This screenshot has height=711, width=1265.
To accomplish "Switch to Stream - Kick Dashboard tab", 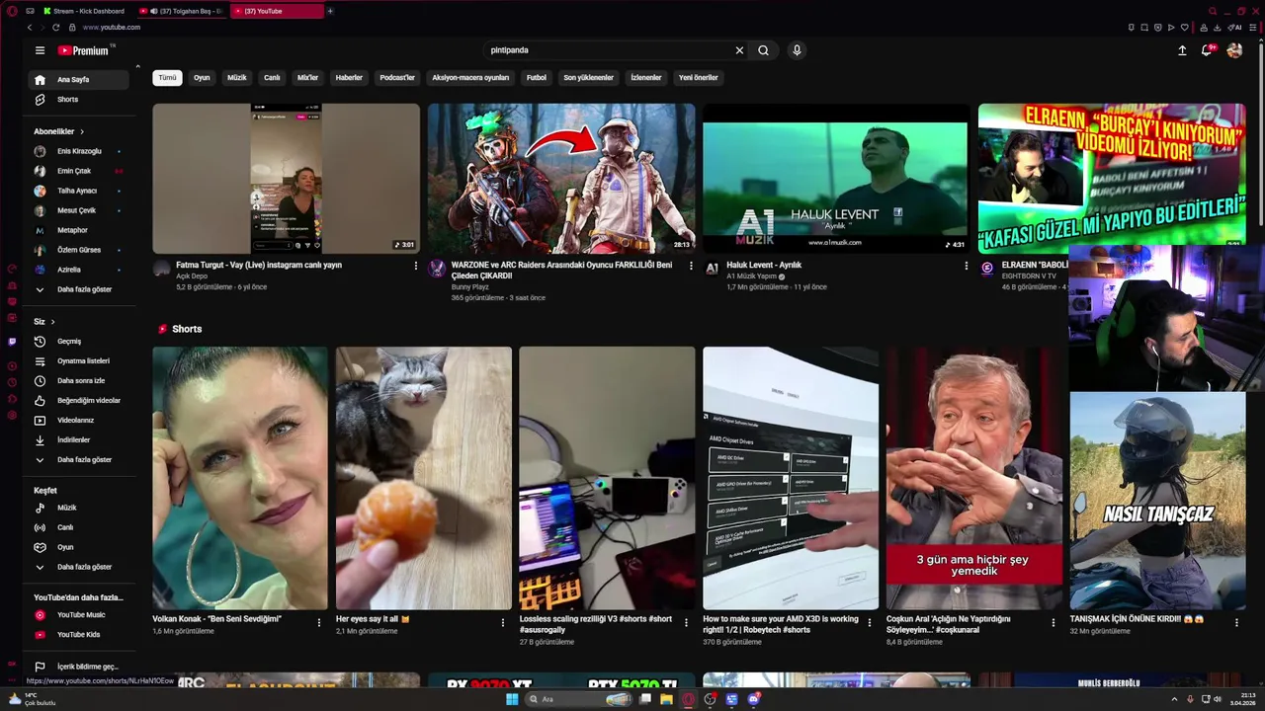I will point(84,11).
